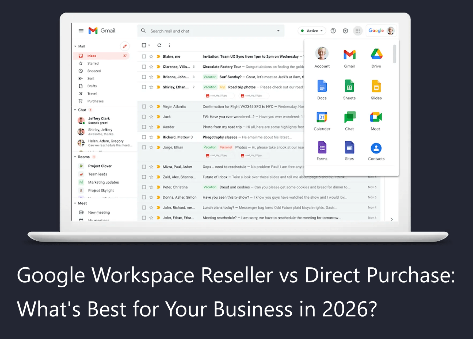Viewport: 473px width, 339px height.
Task: Check the Xander email checkbox
Action: point(144,127)
